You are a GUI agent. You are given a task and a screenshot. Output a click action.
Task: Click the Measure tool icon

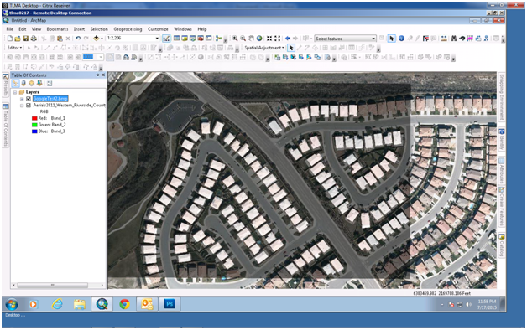coord(444,39)
